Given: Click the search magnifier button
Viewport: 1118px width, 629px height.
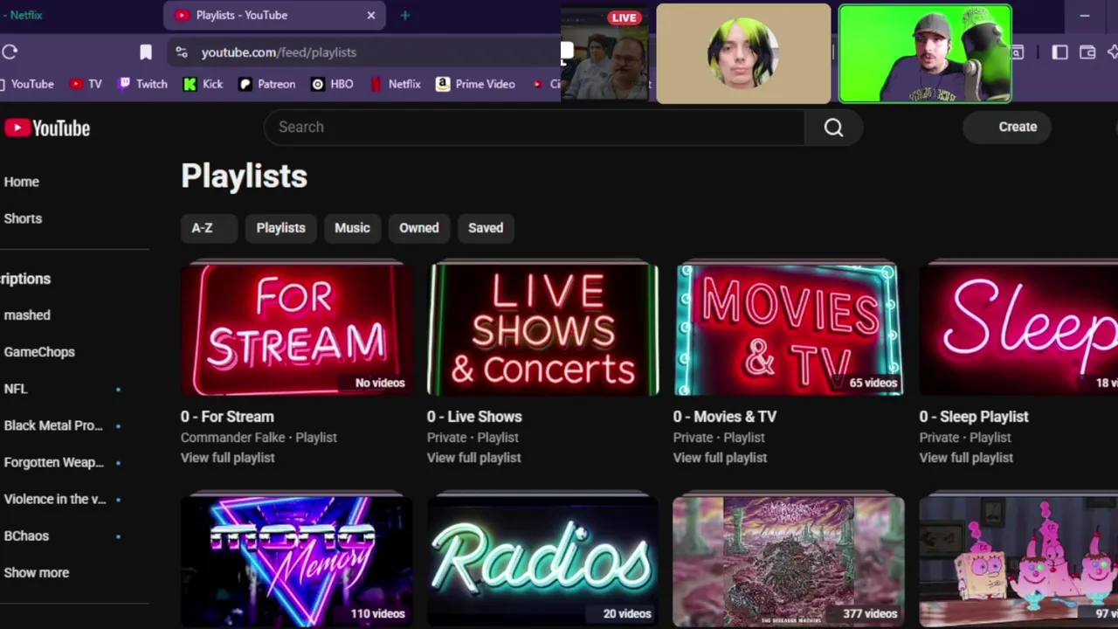Looking at the screenshot, I should (x=833, y=128).
